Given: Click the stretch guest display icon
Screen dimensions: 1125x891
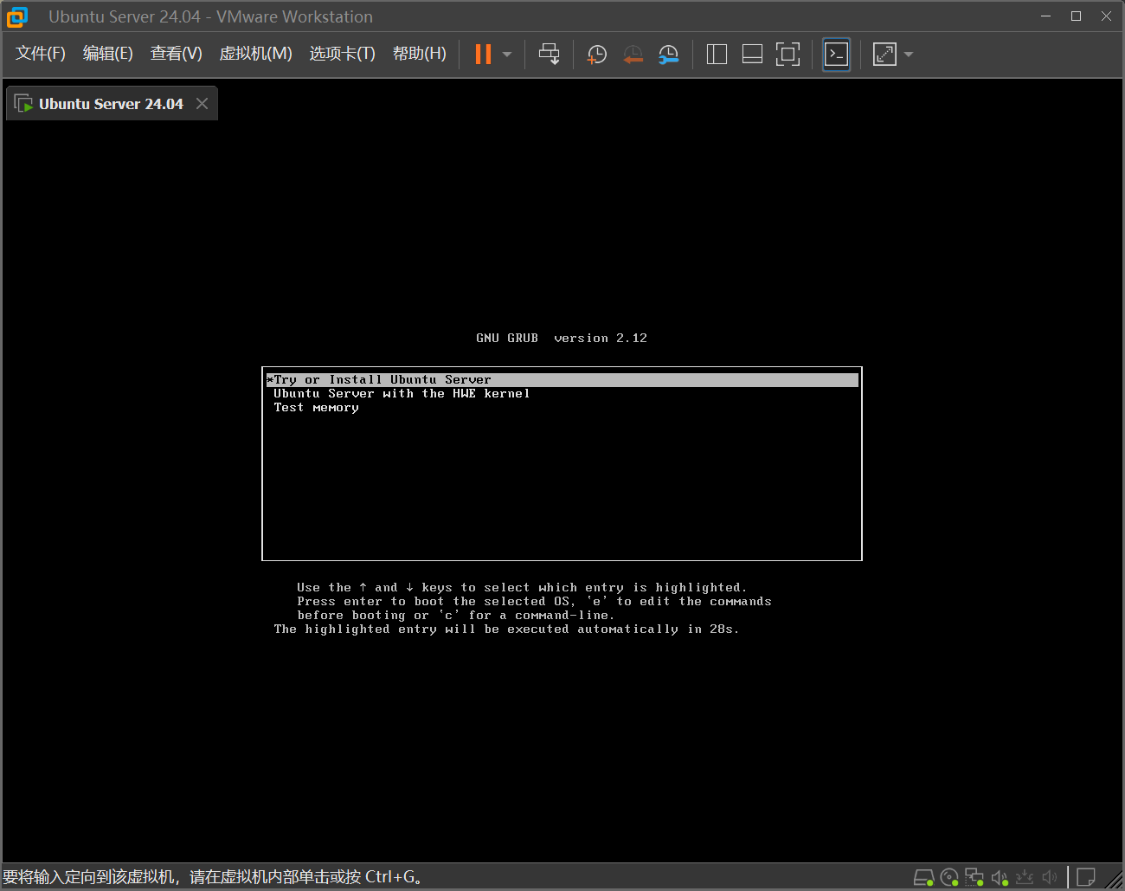Looking at the screenshot, I should click(x=884, y=55).
